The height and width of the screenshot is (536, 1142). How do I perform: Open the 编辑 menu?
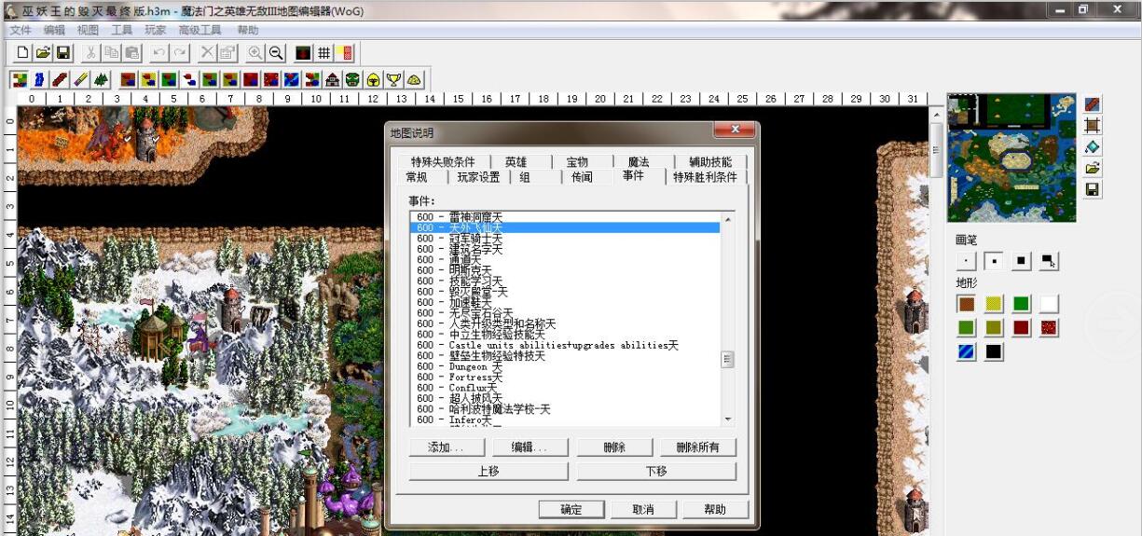(54, 30)
